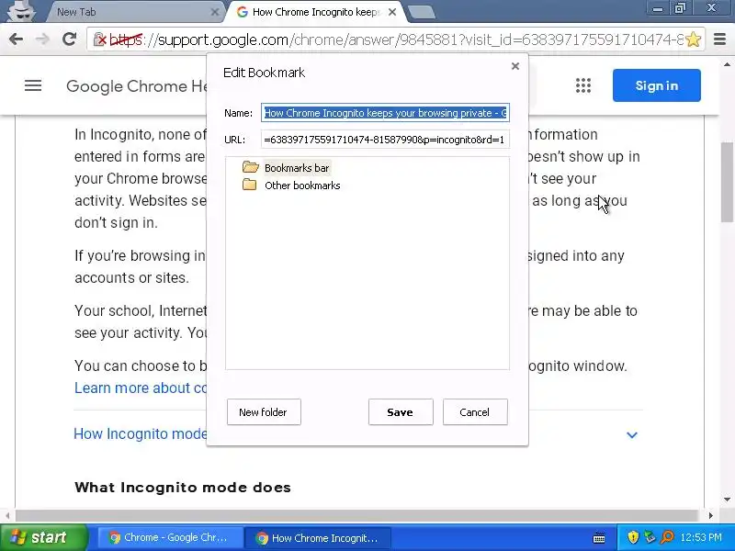Open the Chrome menu hamburger icon

pos(720,39)
